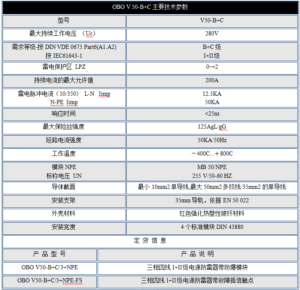
Task: Click '255 V/50-60 HZ' value
Action: (212, 176)
